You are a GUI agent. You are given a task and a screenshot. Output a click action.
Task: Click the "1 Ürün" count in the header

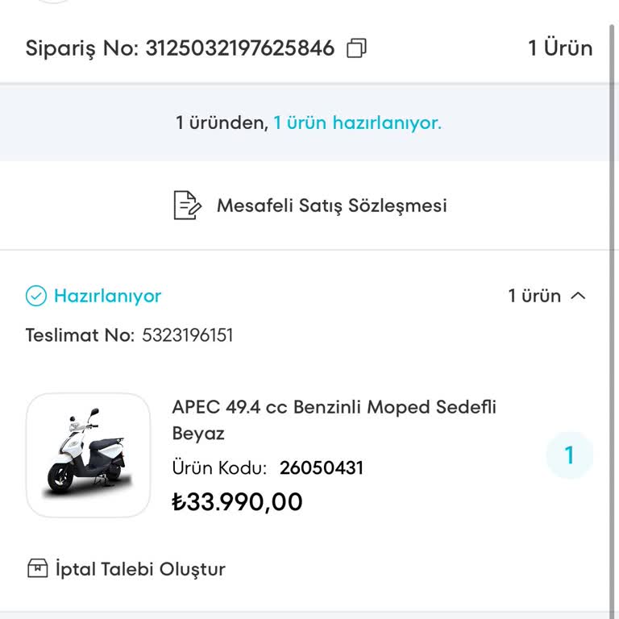click(x=560, y=48)
